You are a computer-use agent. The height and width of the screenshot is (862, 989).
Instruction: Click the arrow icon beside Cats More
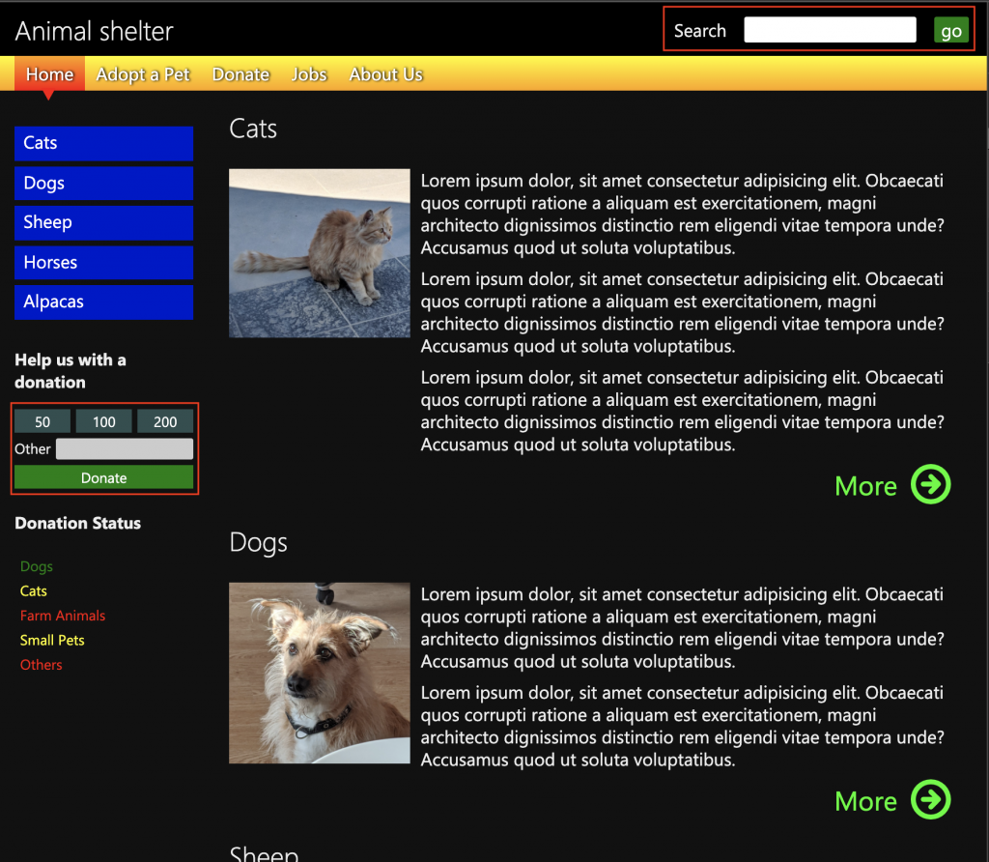(930, 484)
